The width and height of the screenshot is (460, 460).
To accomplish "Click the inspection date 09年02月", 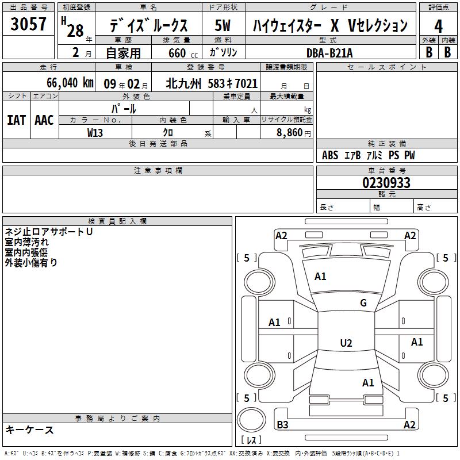I will (x=126, y=84).
